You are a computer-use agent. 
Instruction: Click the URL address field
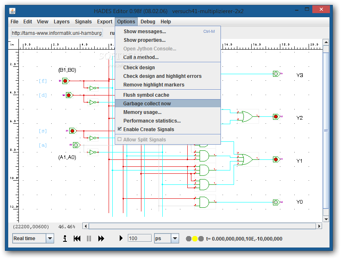[x=57, y=33]
